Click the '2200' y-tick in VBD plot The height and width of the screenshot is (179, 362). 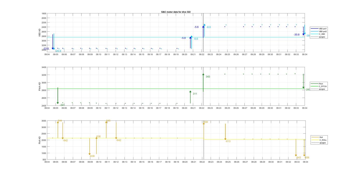(x=44, y=22)
